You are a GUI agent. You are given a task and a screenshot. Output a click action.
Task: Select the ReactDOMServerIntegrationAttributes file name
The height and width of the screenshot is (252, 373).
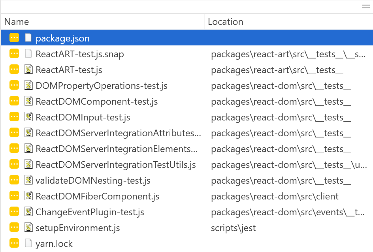118,133
